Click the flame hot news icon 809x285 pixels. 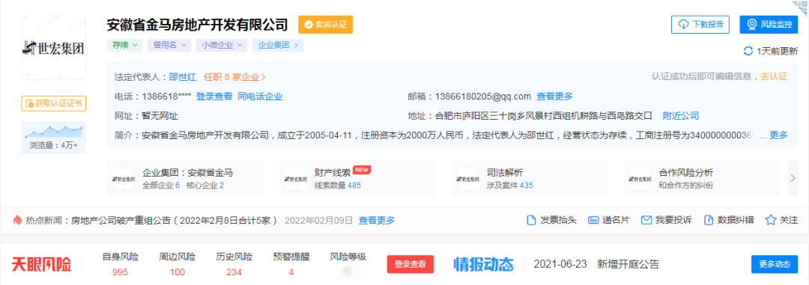coord(17,220)
